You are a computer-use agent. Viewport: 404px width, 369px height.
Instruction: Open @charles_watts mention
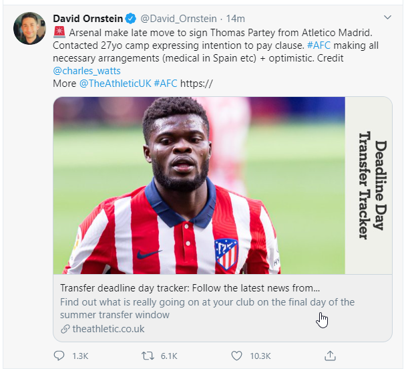[x=87, y=71]
